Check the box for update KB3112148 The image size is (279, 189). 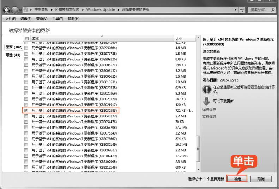point(26,167)
